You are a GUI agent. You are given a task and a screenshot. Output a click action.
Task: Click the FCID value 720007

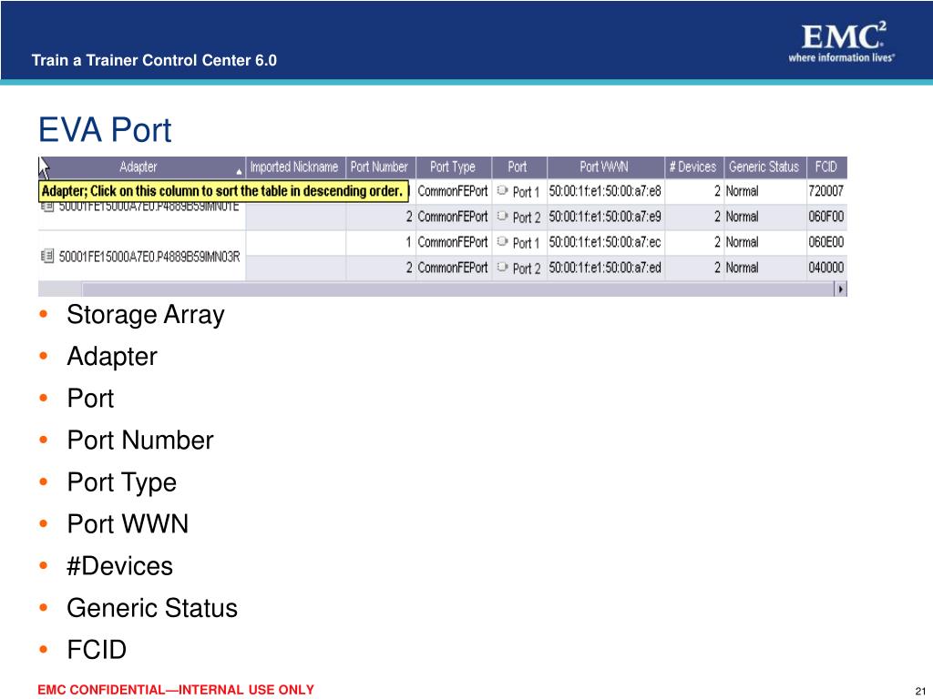825,191
